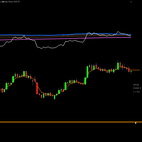Click the 457.25 price value
The width and height of the screenshot is (142, 142).
coord(136,85)
